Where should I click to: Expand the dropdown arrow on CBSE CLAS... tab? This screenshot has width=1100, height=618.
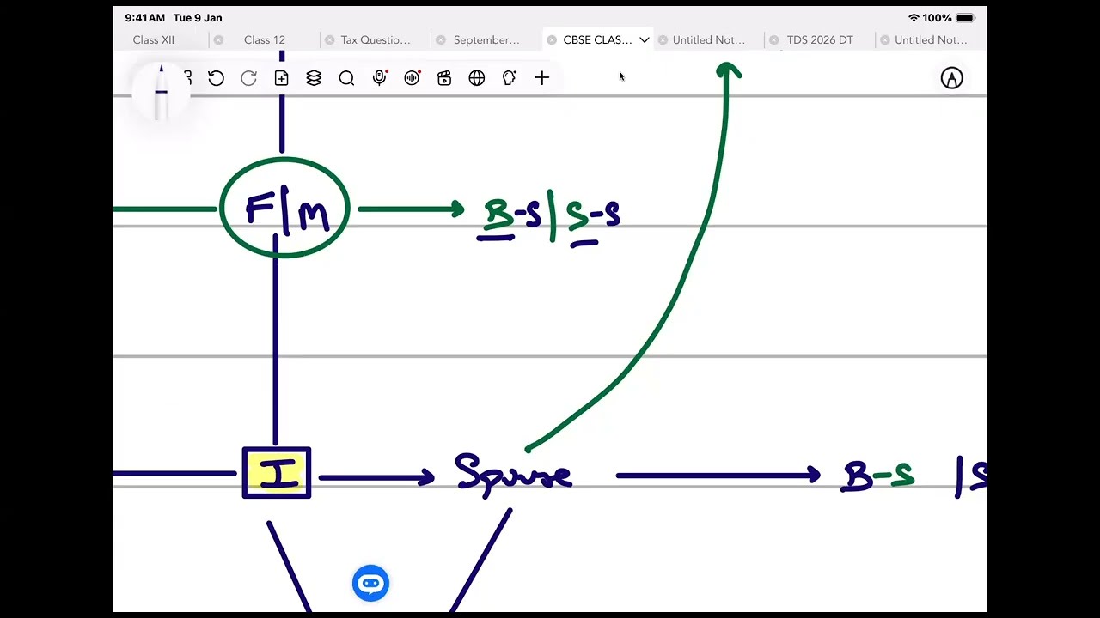pos(644,39)
